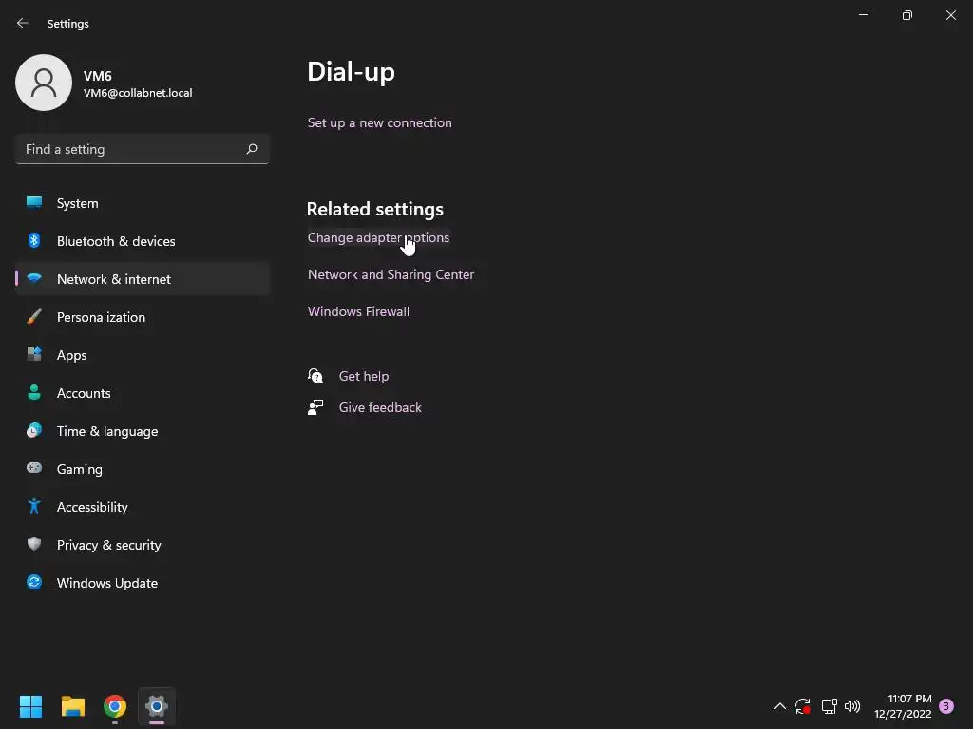Click Set up a new connection

380,122
